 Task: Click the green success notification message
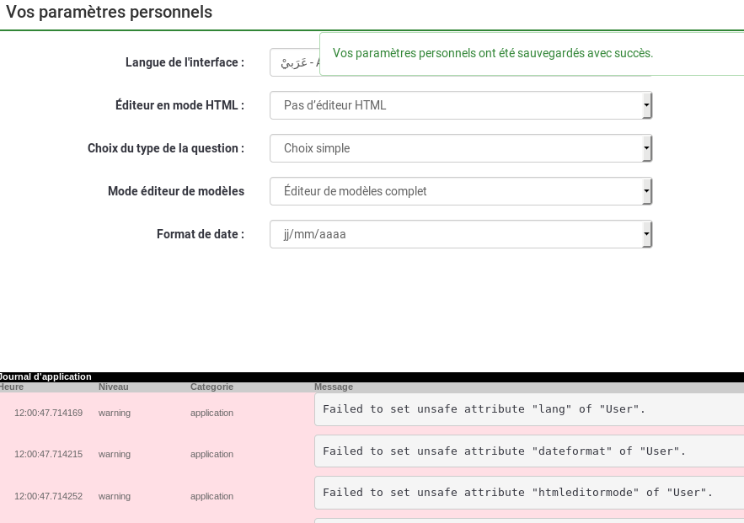[493, 53]
